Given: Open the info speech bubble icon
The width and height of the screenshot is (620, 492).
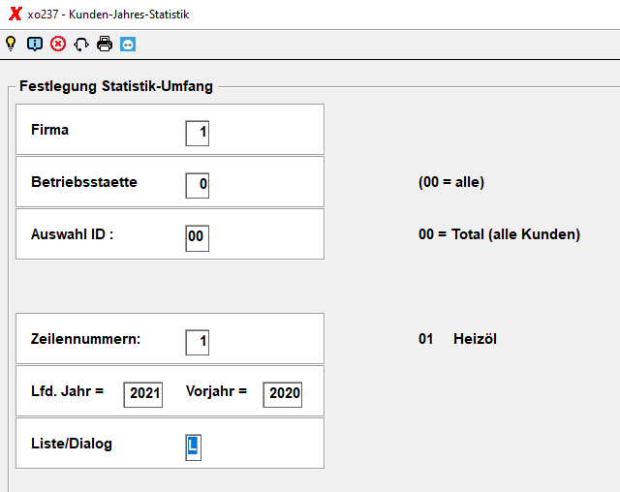Looking at the screenshot, I should tap(35, 44).
